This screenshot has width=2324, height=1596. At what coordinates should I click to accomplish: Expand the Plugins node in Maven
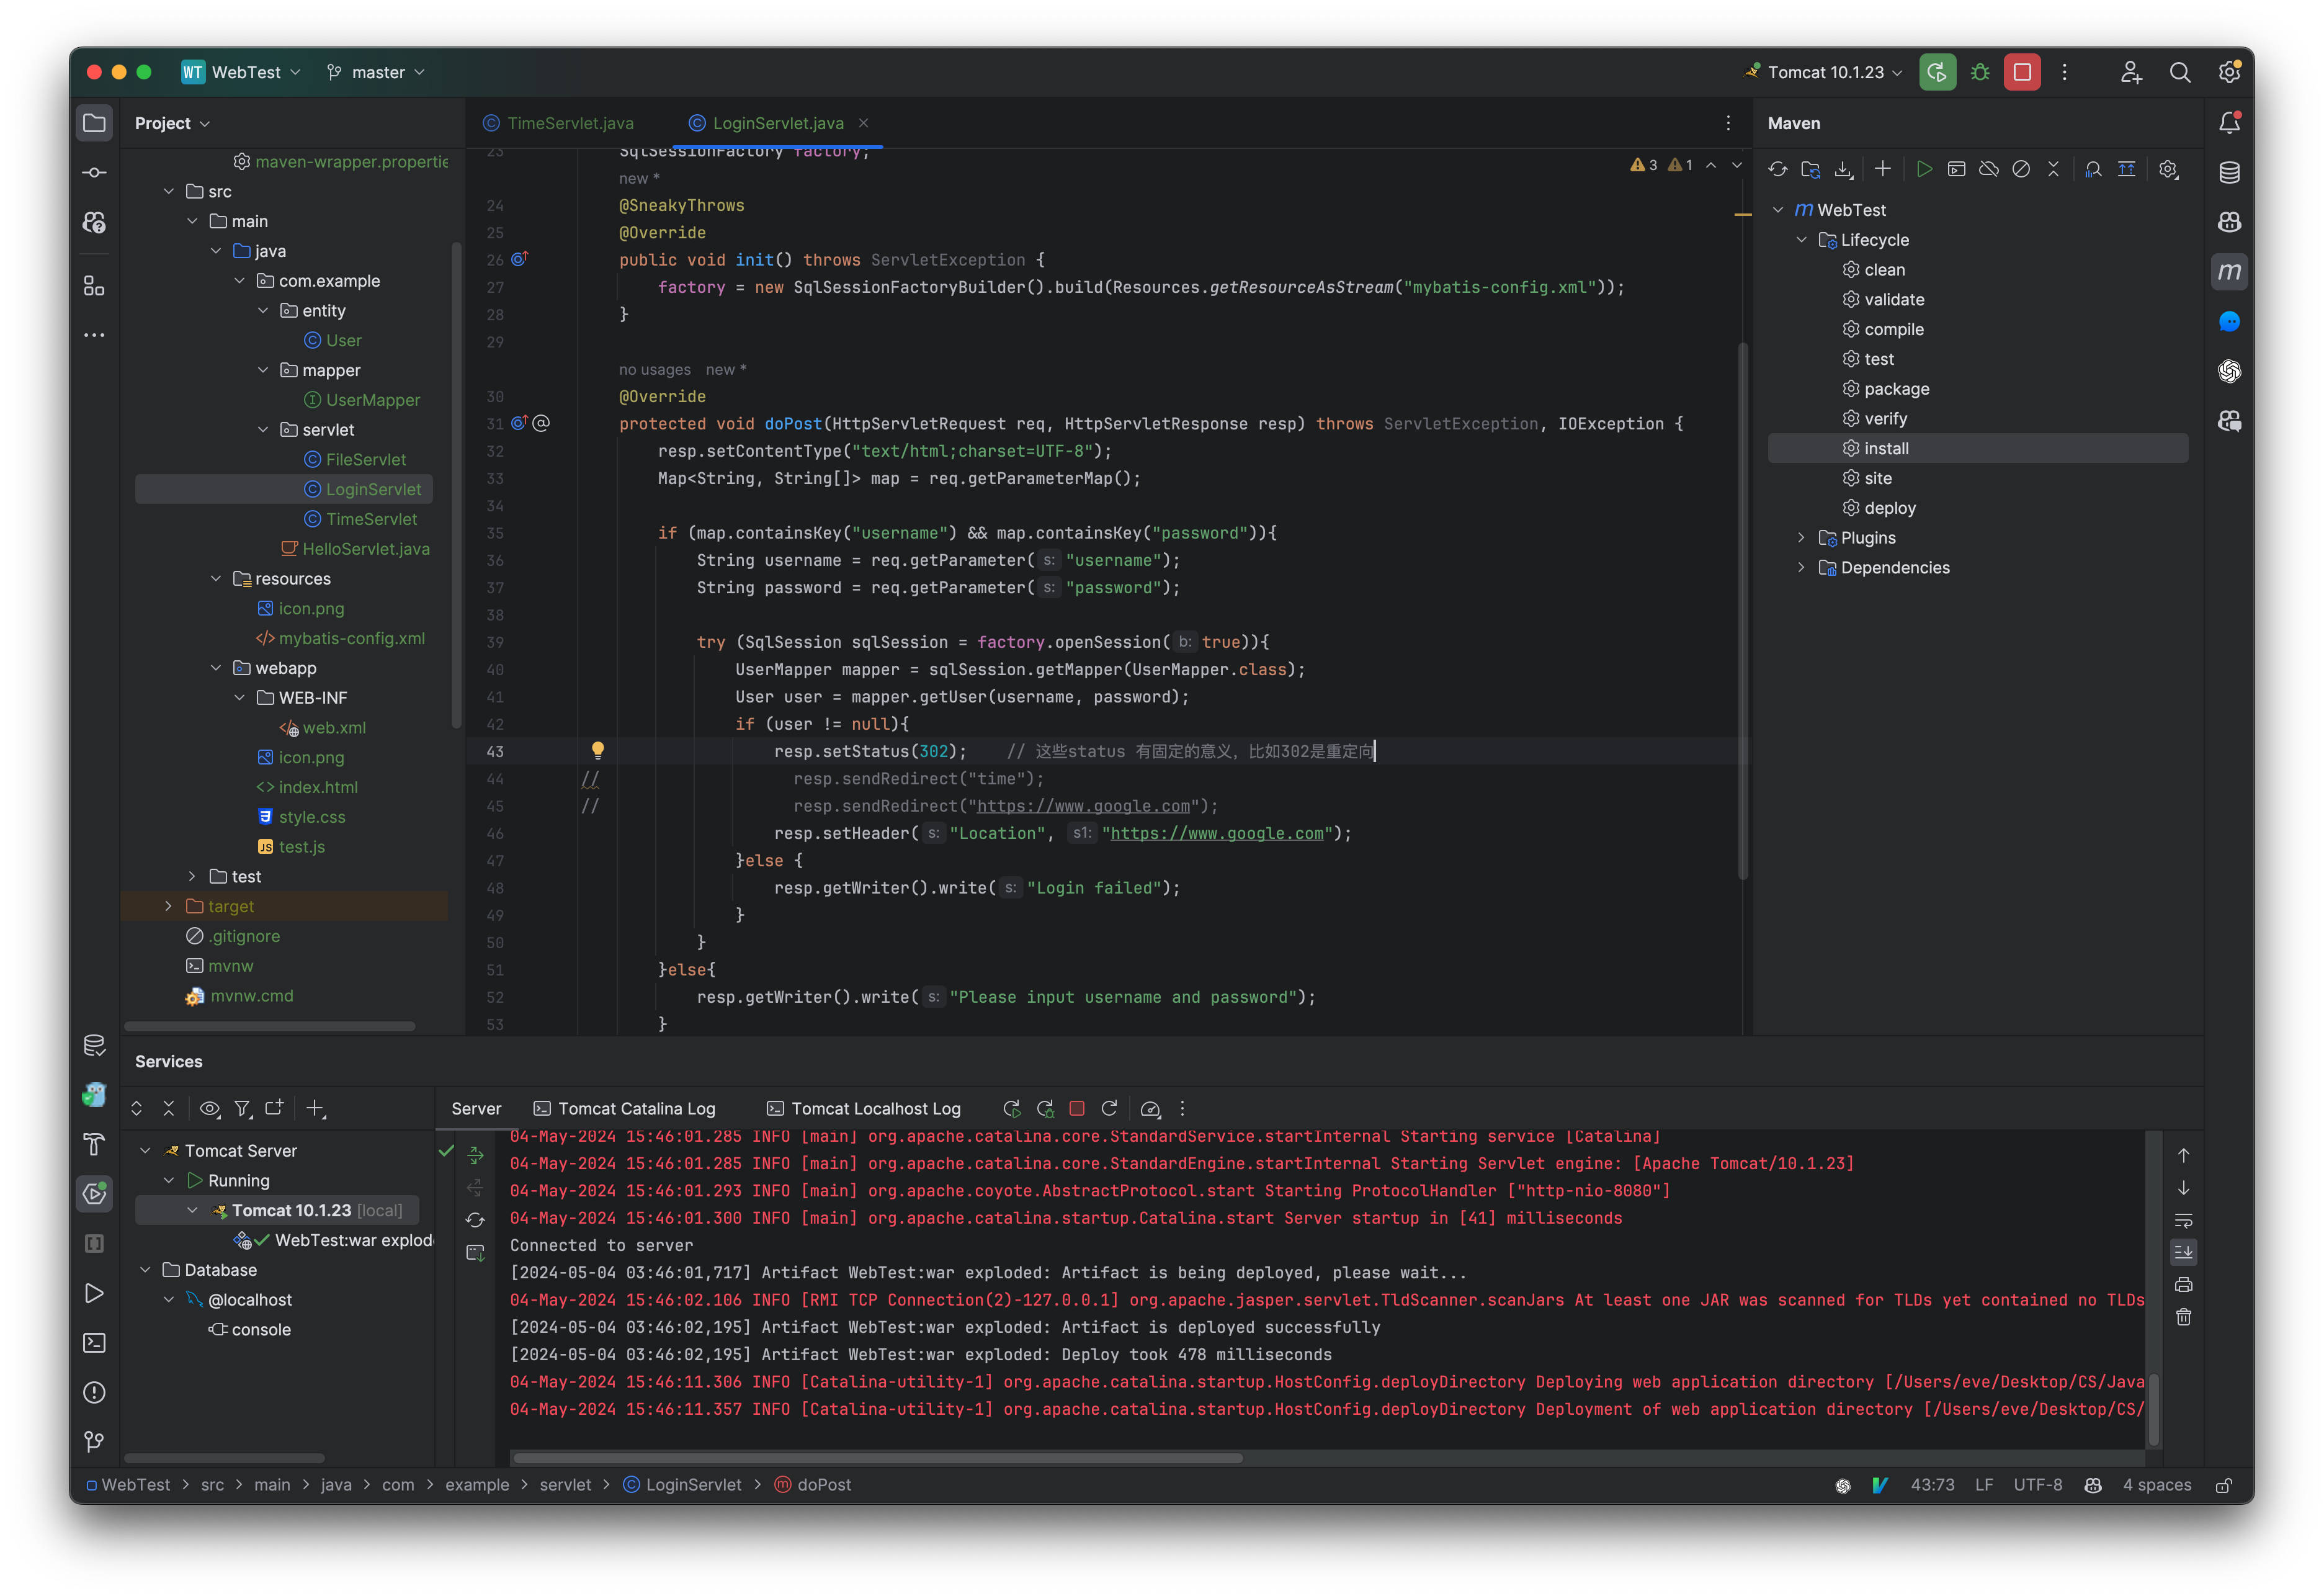pyautogui.click(x=1801, y=538)
